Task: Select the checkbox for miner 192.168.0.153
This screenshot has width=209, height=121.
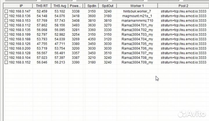Action: click(6, 21)
